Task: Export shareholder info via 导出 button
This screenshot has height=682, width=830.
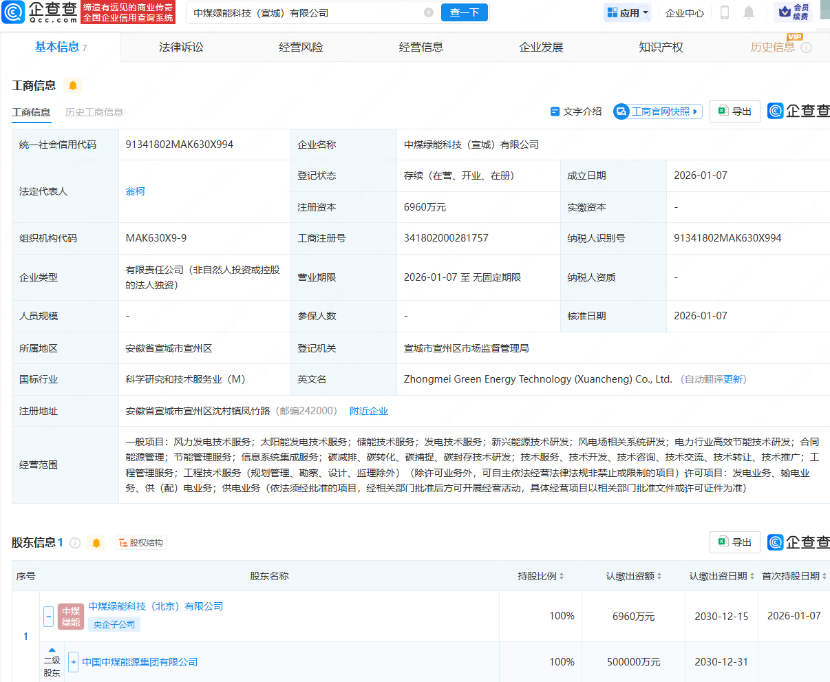Action: click(734, 542)
